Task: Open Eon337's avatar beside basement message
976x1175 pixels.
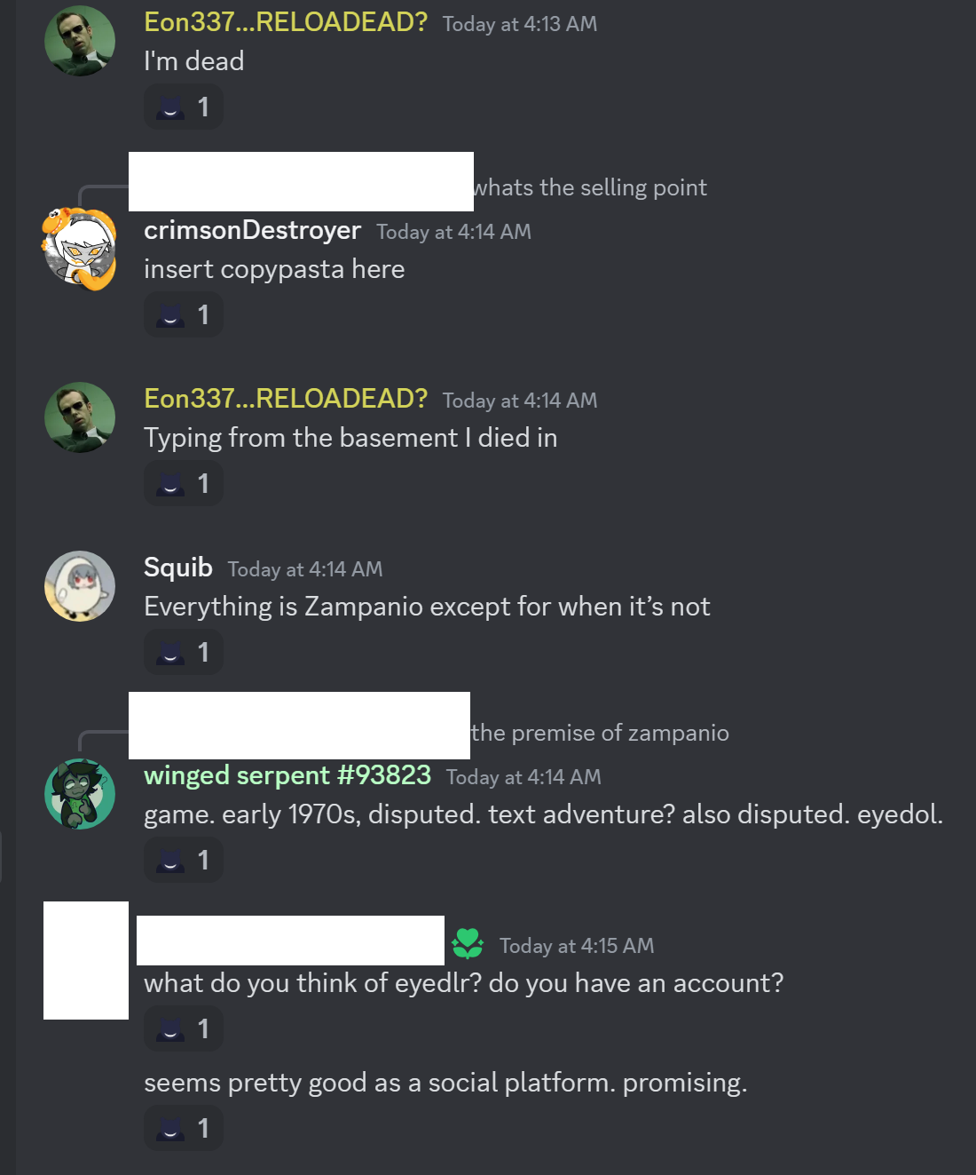Action: coord(80,417)
